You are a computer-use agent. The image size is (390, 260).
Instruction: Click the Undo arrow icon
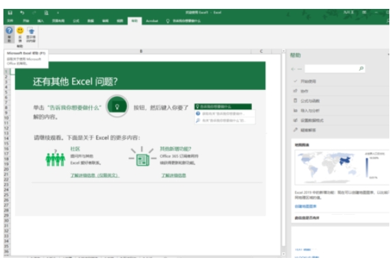(x=22, y=12)
